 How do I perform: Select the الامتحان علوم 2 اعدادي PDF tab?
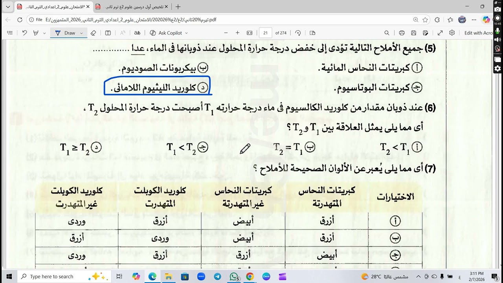[x=53, y=7]
